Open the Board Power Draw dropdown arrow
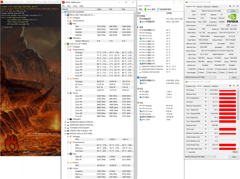Viewport: 240px width, 179px height. tap(206, 145)
